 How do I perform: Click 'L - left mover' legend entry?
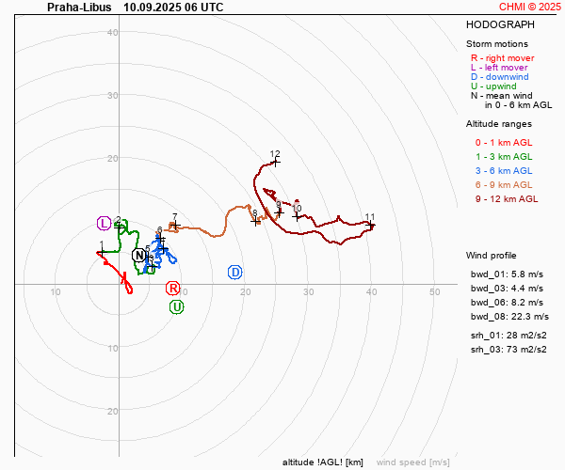coord(499,68)
